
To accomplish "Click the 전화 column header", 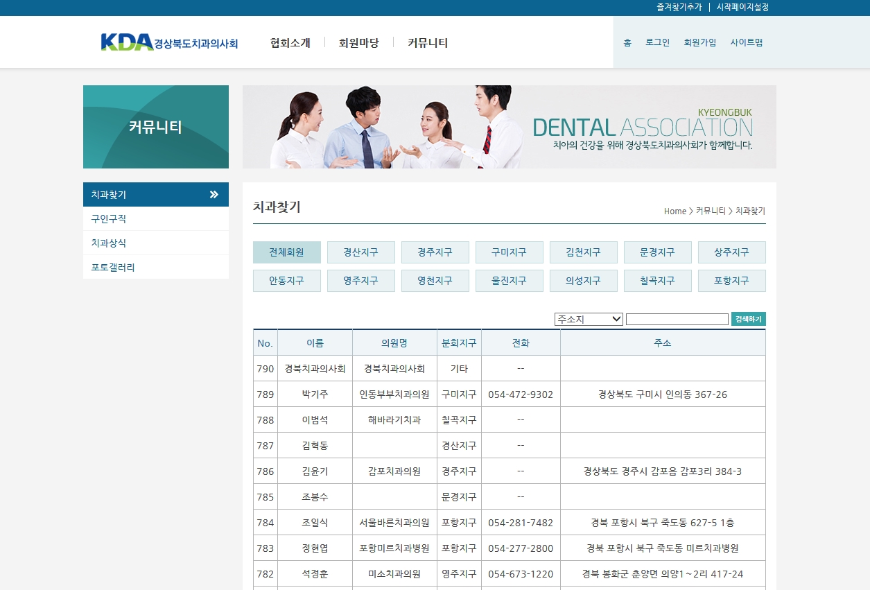I will (x=521, y=343).
